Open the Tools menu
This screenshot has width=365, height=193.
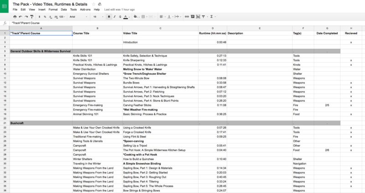click(73, 10)
